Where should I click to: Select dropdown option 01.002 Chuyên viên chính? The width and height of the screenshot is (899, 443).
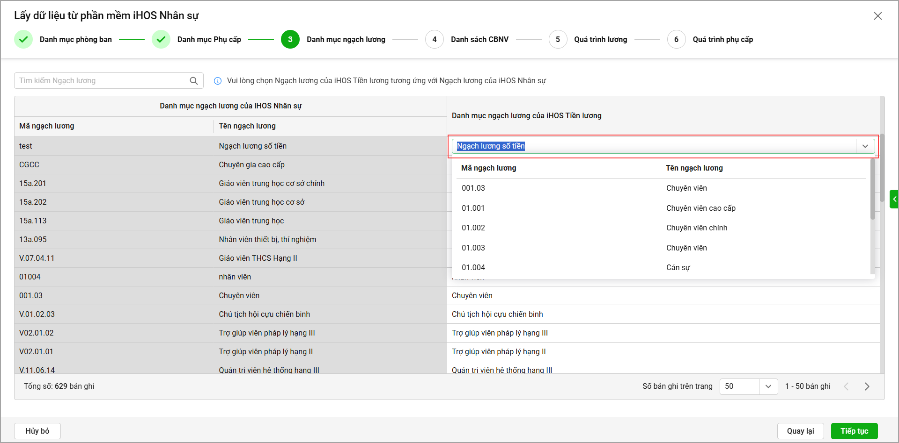[x=661, y=228]
